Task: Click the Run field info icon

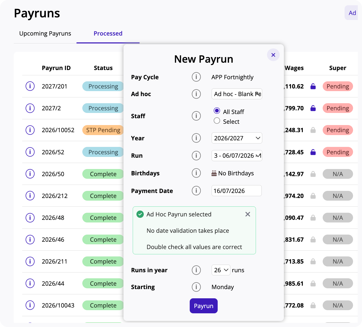Action: pyautogui.click(x=196, y=155)
